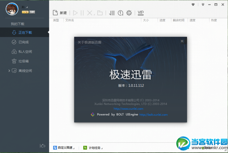
Task: Sort by the 进度 column header
Action: coord(162,20)
